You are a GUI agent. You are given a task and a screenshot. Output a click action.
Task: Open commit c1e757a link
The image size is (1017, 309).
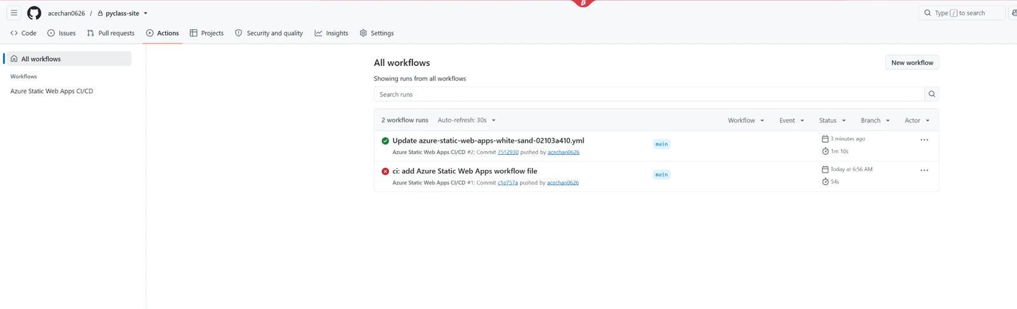[x=508, y=183]
